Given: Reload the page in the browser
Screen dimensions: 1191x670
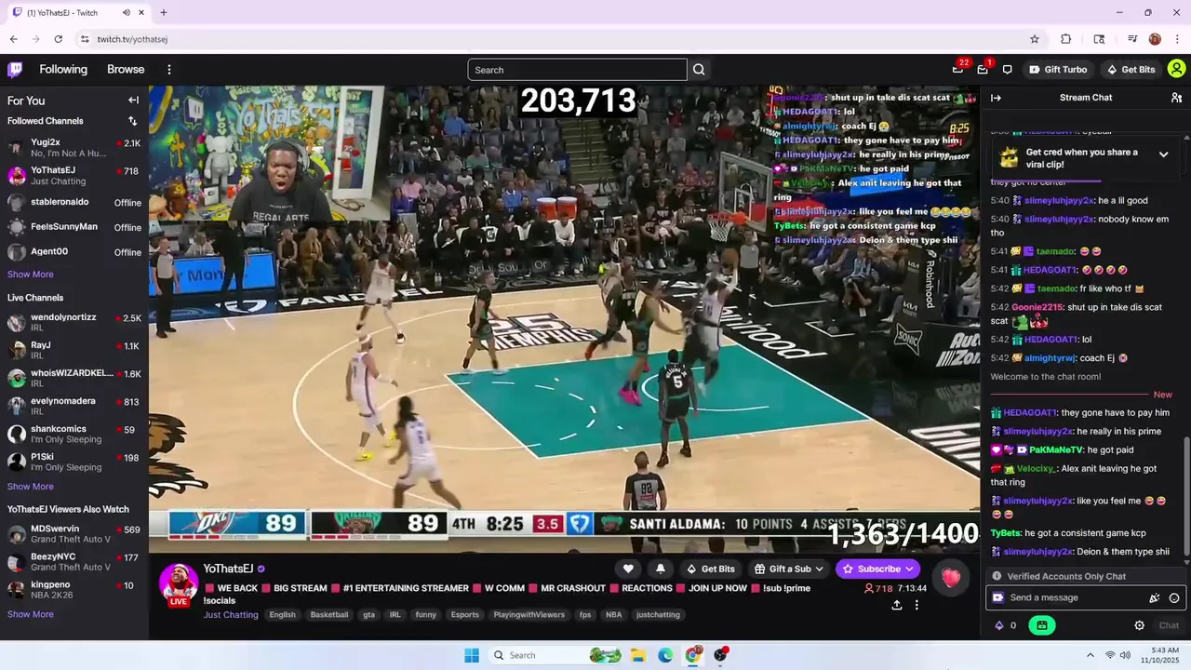Looking at the screenshot, I should [x=58, y=39].
